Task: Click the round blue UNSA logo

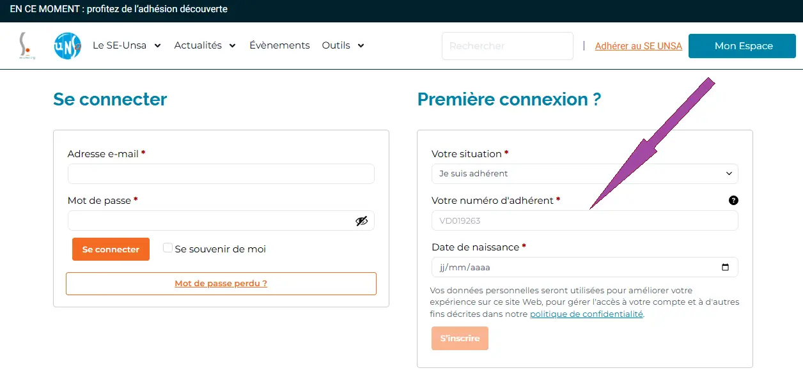Action: click(x=68, y=46)
